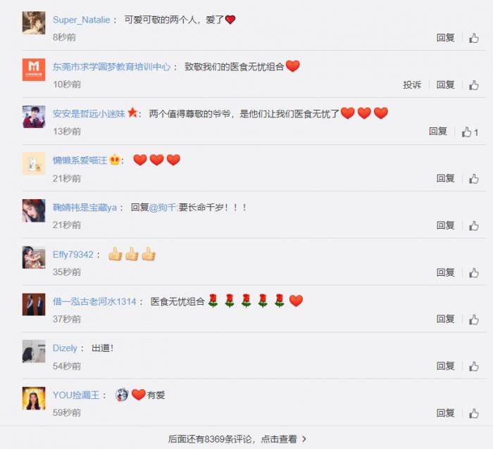
Task: Reply to Super_Natalie's comment
Action: 445,38
